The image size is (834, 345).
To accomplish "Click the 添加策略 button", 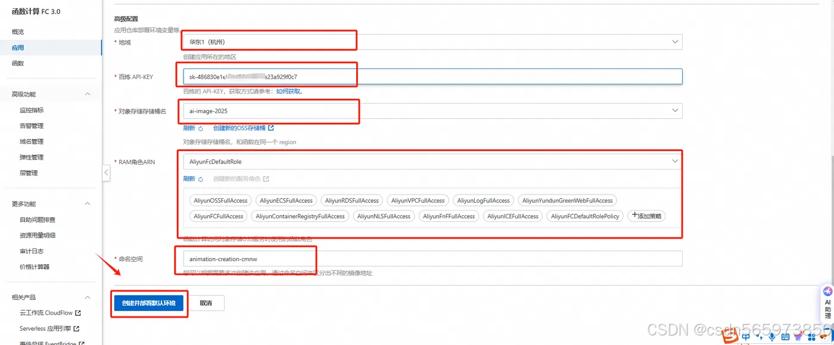I will click(646, 216).
